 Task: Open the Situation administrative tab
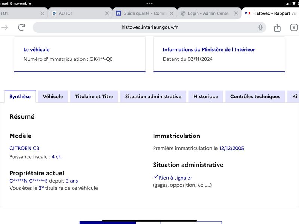153,97
